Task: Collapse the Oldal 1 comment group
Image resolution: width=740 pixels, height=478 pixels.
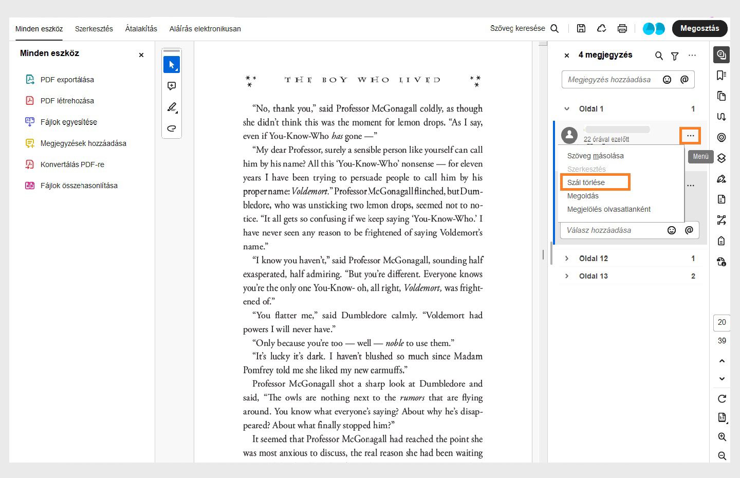Action: pos(567,109)
